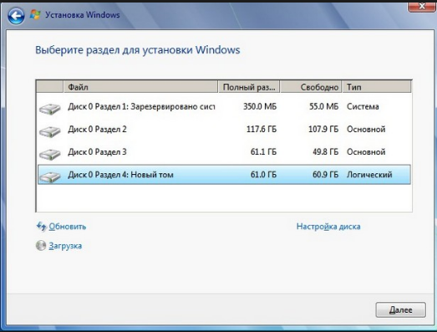Click the blue back arrow button

tap(16, 16)
